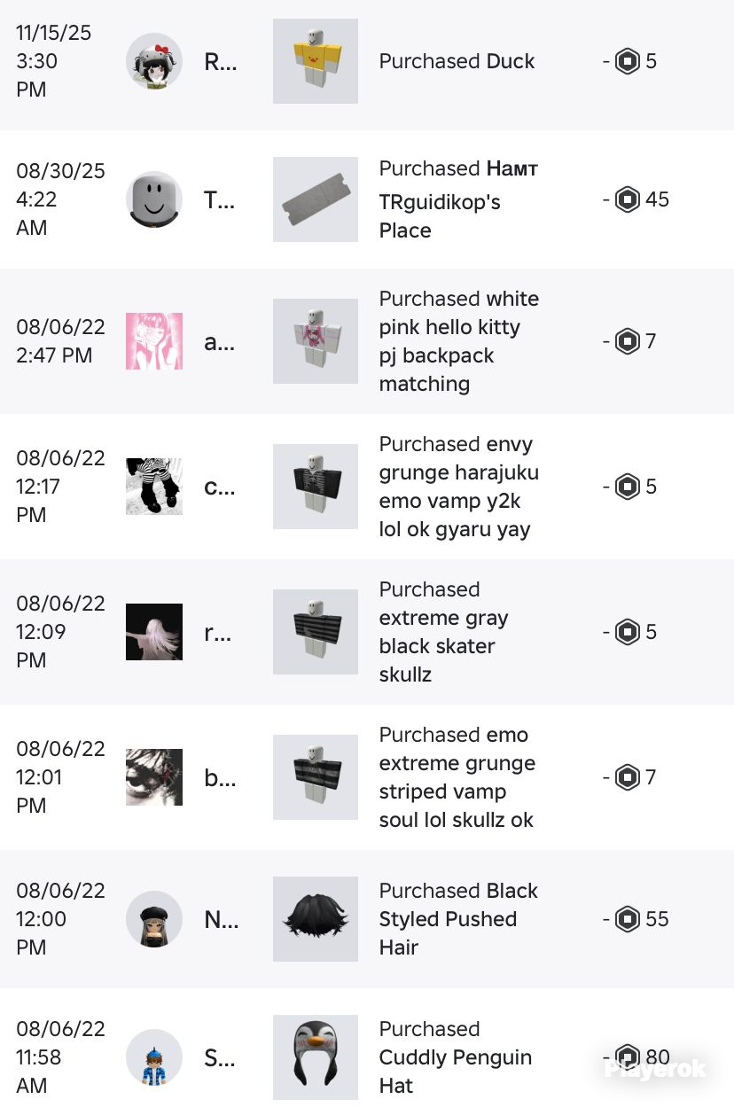Click the striped legs seller avatar
This screenshot has width=734, height=1107.
pyautogui.click(x=154, y=487)
